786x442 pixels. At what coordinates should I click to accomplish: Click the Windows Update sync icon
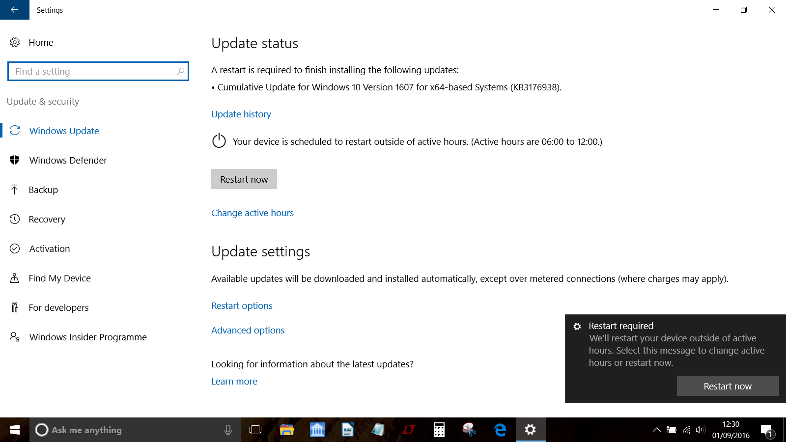click(15, 131)
